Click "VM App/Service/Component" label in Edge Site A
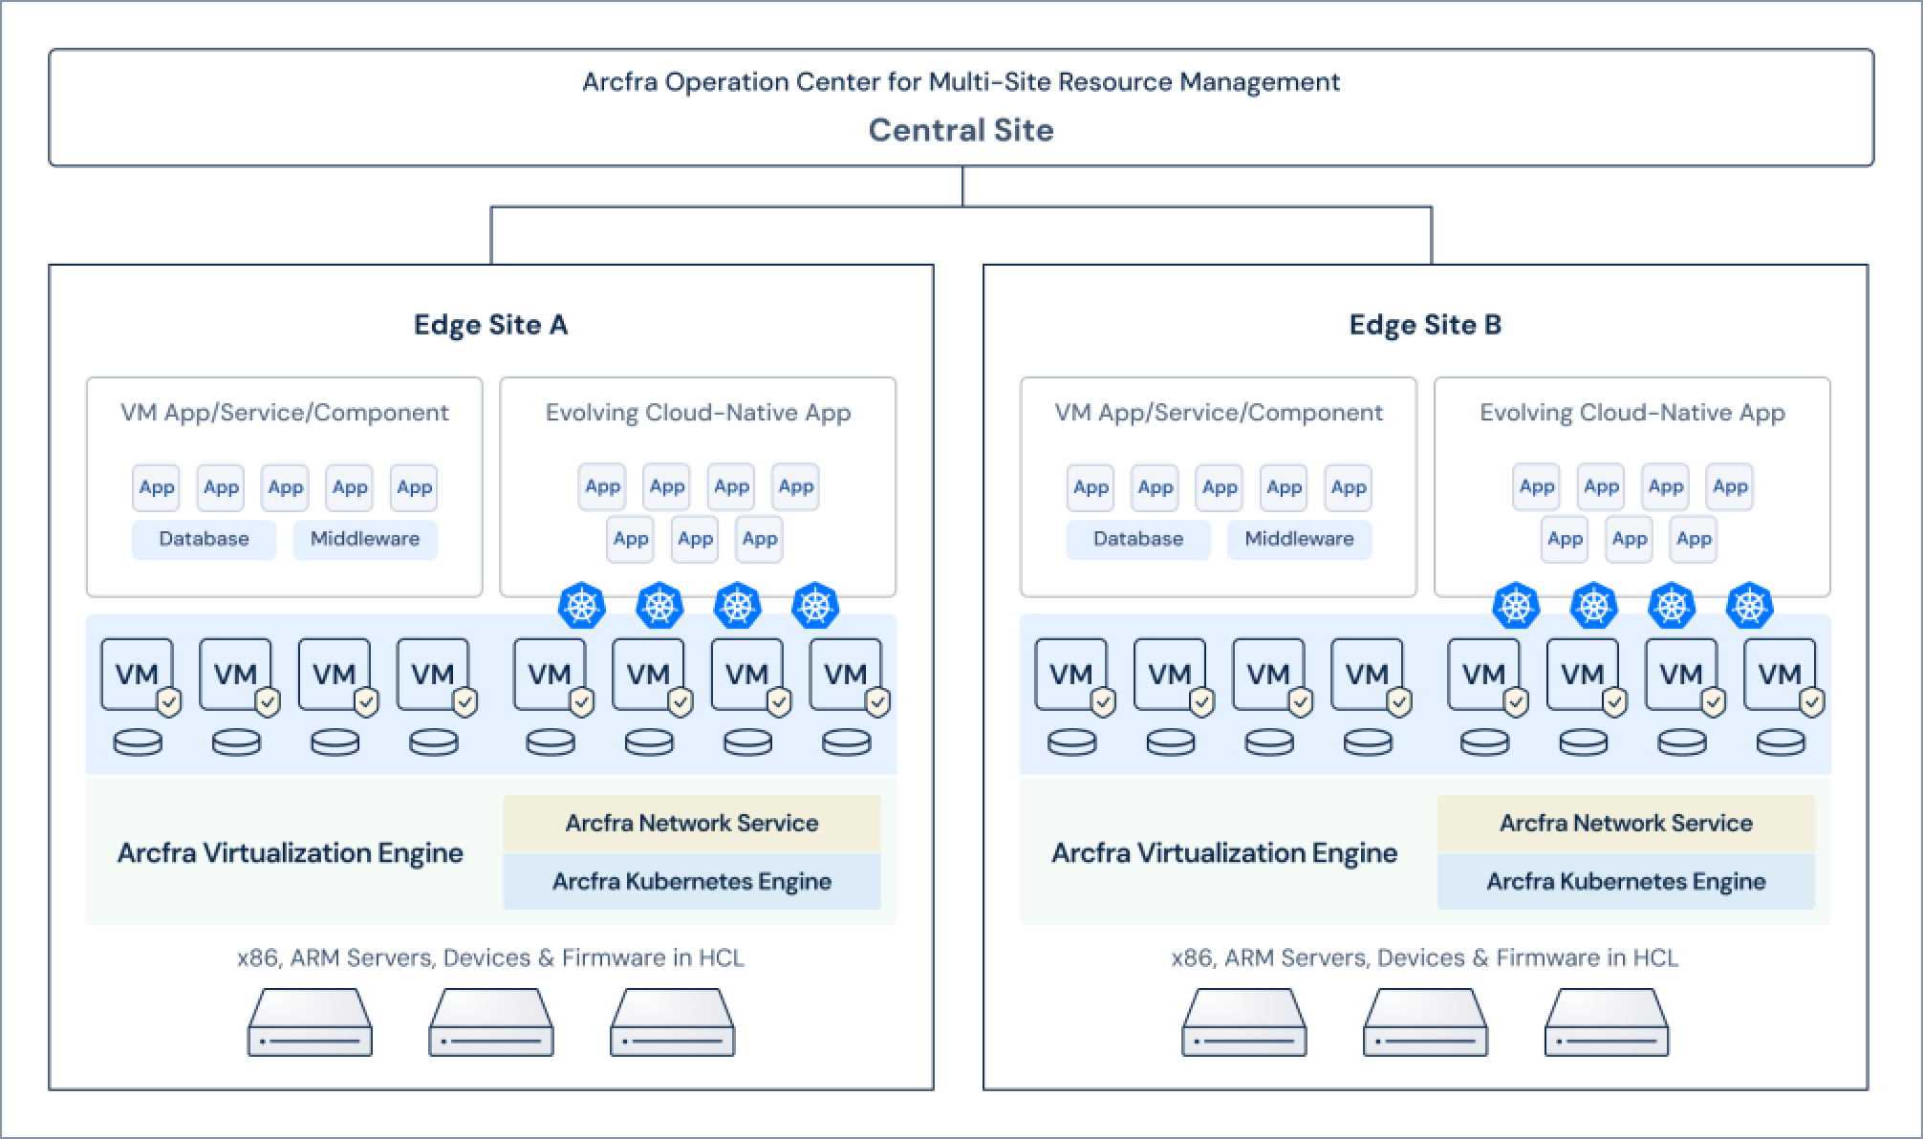 285,413
